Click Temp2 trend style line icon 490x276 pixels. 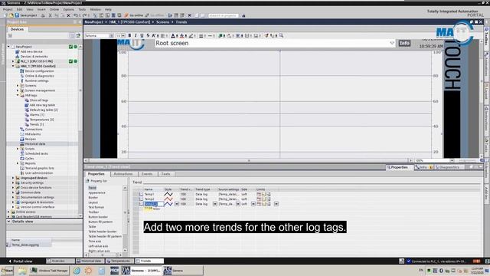[x=168, y=199]
